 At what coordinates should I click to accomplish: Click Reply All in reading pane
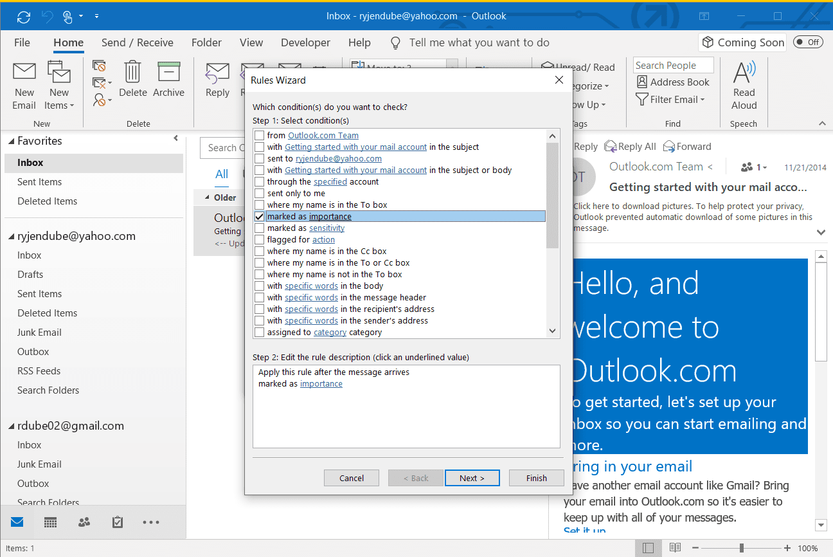click(x=630, y=147)
